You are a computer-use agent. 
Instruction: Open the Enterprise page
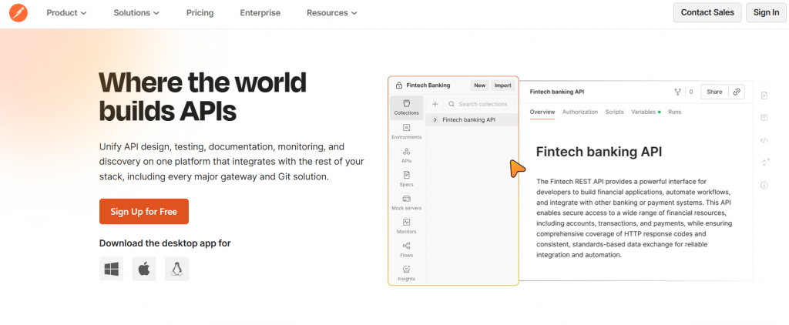(260, 13)
